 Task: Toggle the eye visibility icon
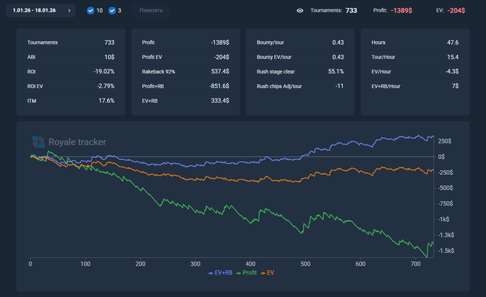point(300,10)
